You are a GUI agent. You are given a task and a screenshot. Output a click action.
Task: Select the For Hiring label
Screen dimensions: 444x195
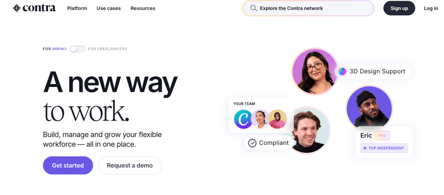click(x=55, y=49)
